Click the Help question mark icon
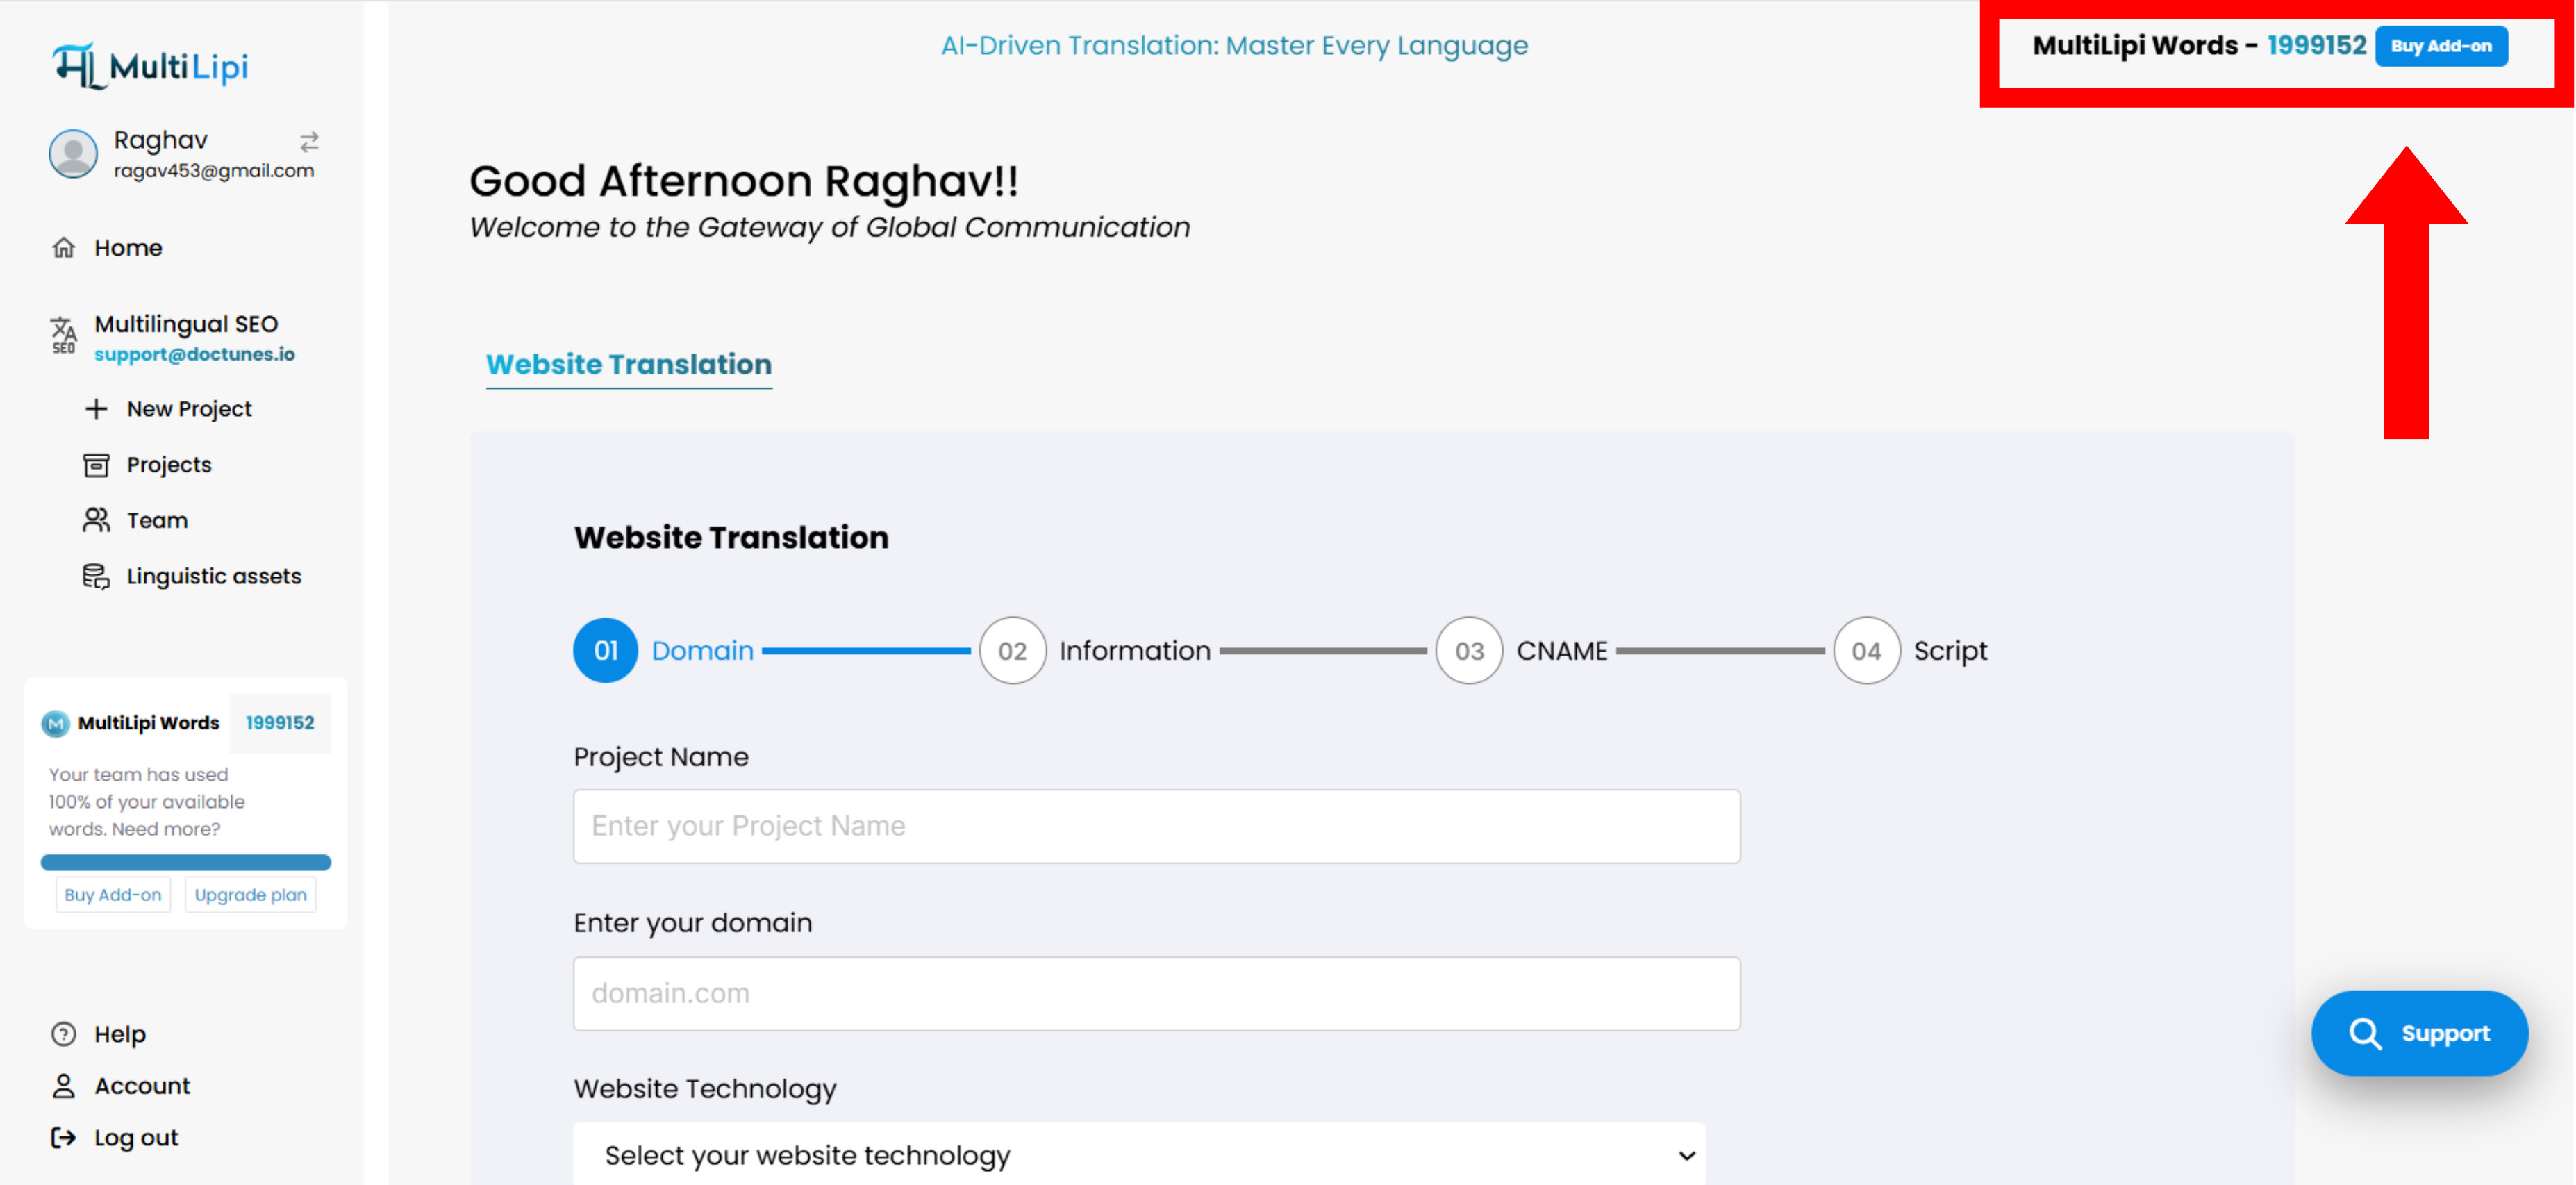 pos(64,1033)
